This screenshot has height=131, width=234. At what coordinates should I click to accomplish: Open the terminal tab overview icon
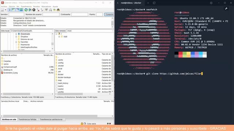click(x=154, y=3)
